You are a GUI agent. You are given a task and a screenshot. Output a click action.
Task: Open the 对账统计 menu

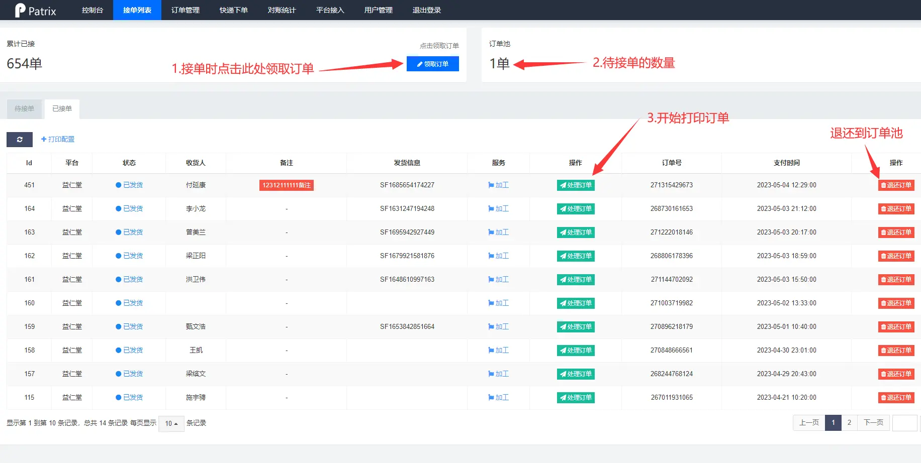tap(282, 10)
